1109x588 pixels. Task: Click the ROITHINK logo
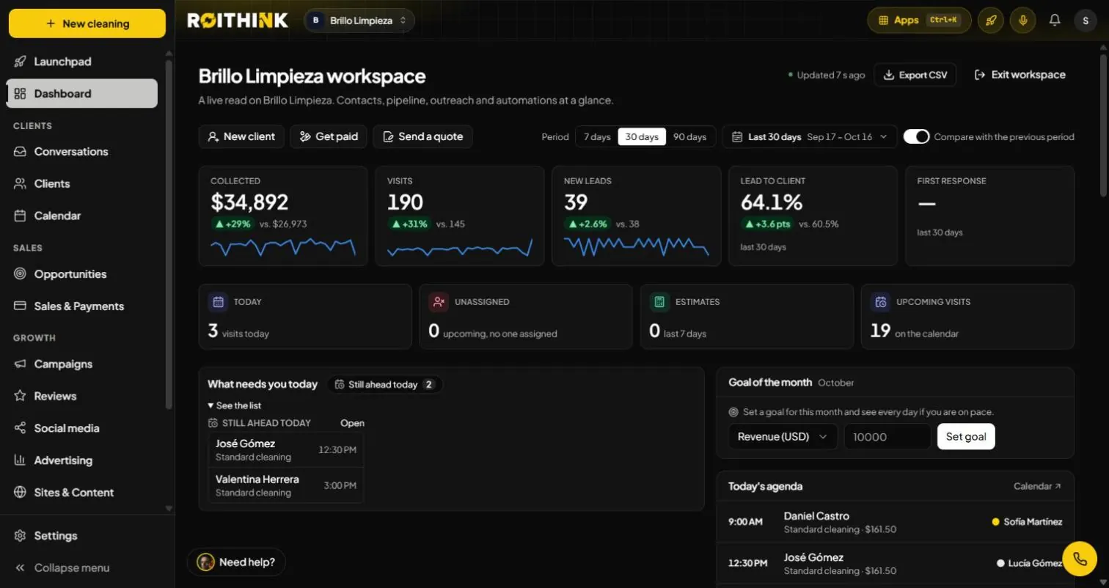click(238, 21)
